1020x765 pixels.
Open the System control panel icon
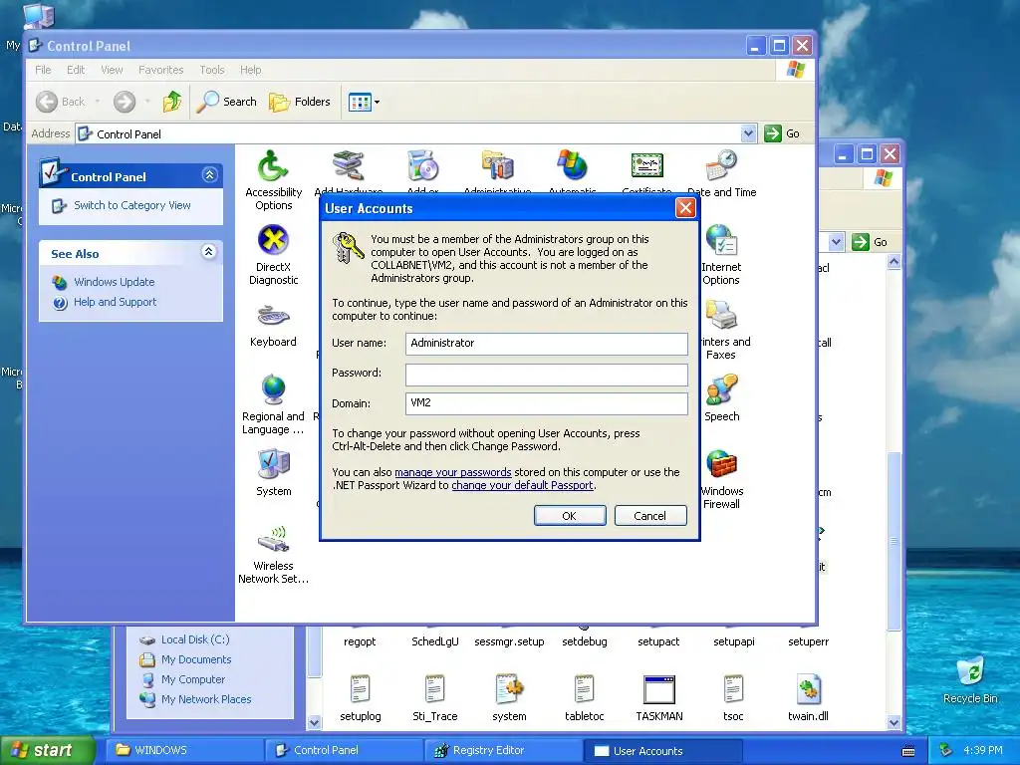coord(273,473)
